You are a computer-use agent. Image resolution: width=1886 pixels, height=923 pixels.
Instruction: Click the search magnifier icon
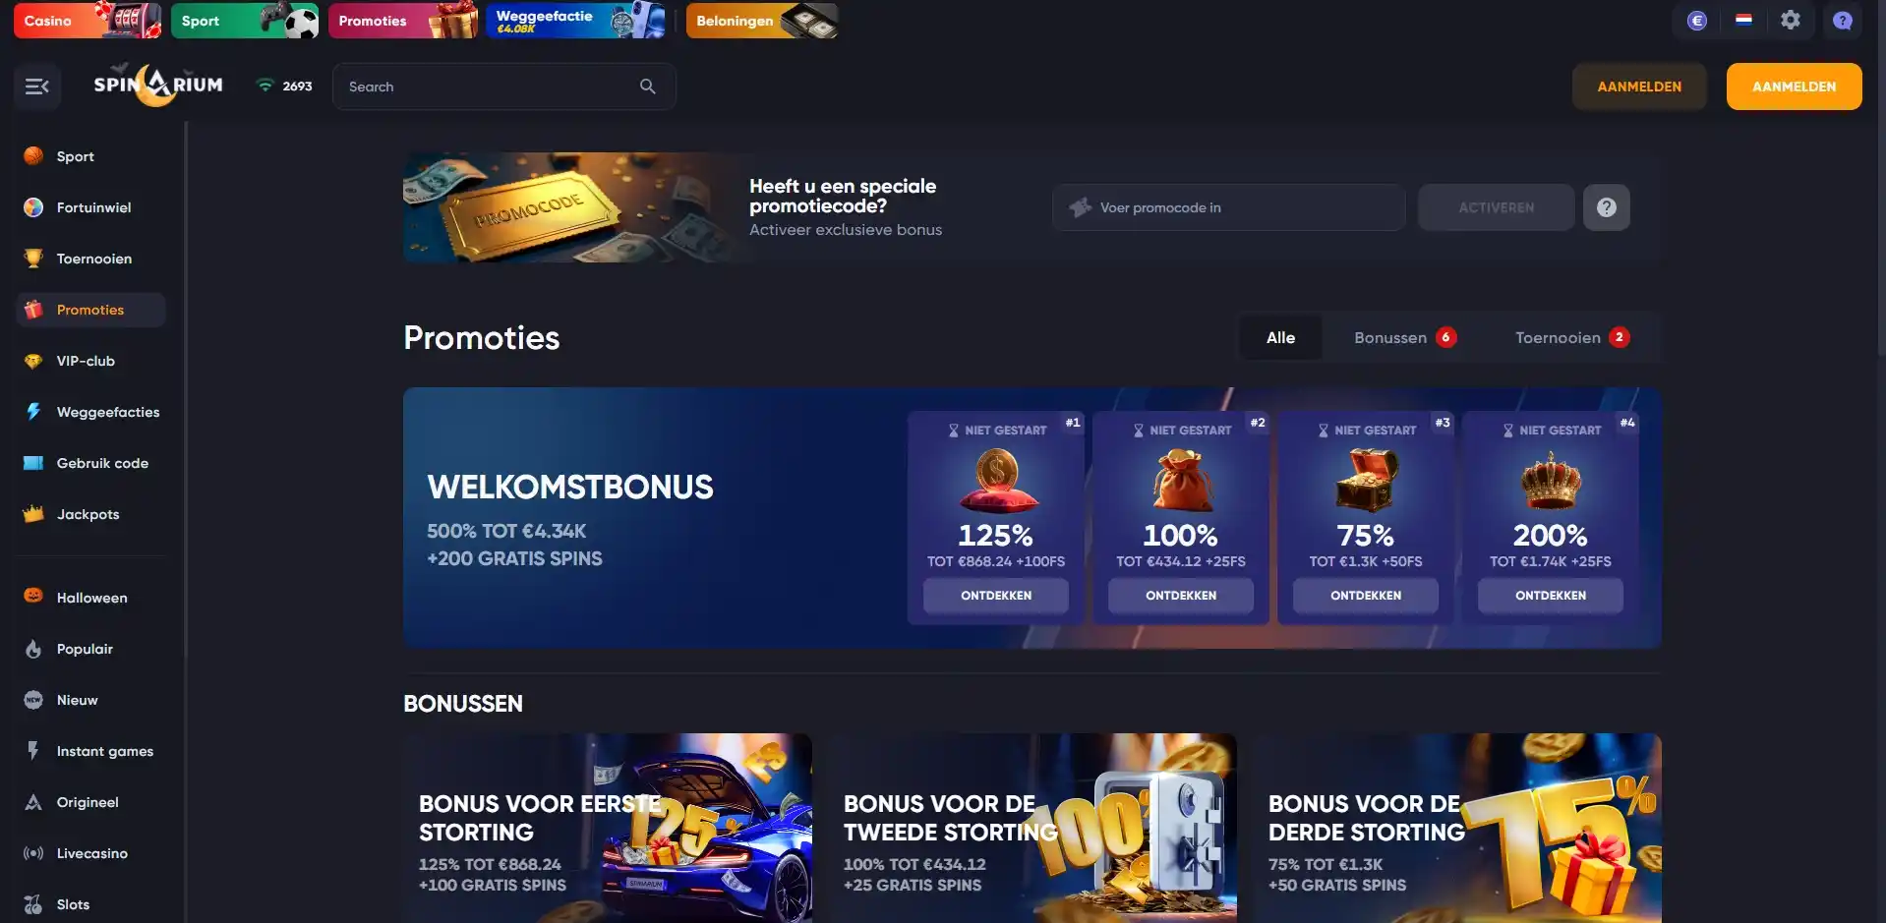(647, 87)
